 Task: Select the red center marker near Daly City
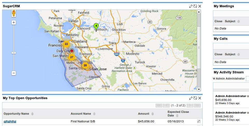coord(72,51)
